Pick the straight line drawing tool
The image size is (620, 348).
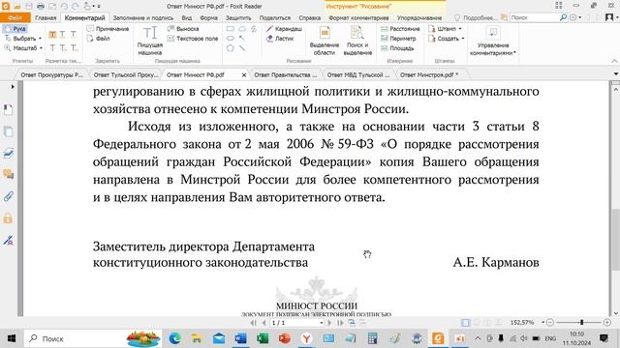point(242,48)
